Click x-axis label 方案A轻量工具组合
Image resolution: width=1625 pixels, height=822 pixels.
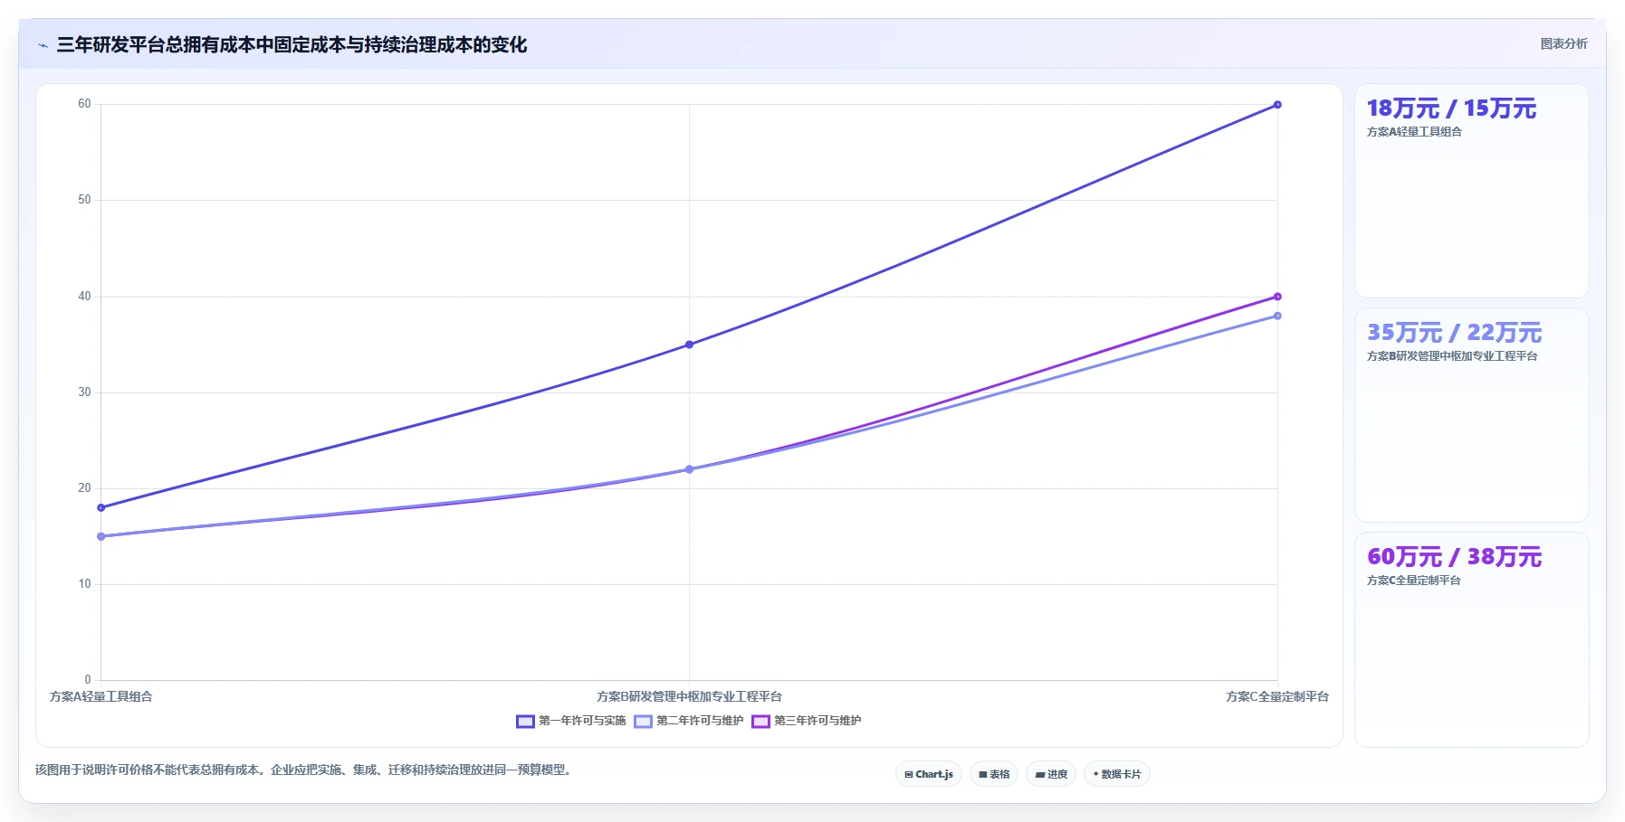coord(100,696)
